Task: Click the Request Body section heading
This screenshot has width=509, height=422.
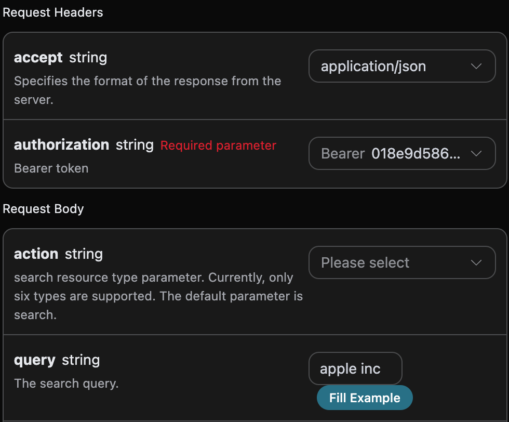Action: pyautogui.click(x=43, y=209)
